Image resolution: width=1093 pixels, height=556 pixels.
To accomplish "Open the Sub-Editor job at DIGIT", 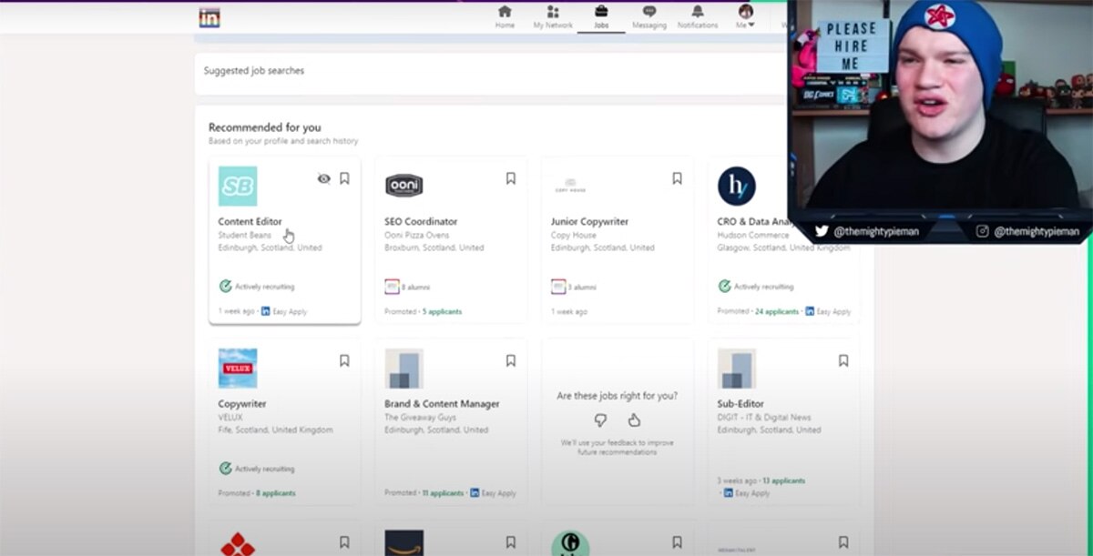I will point(741,403).
